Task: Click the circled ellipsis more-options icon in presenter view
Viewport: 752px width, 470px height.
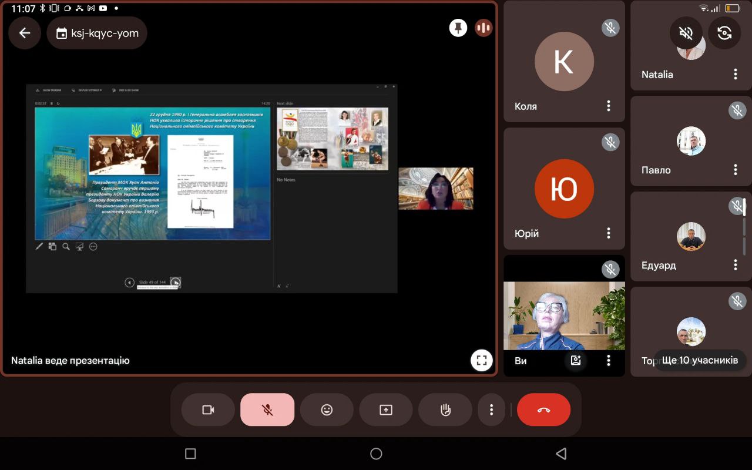Action: click(93, 247)
